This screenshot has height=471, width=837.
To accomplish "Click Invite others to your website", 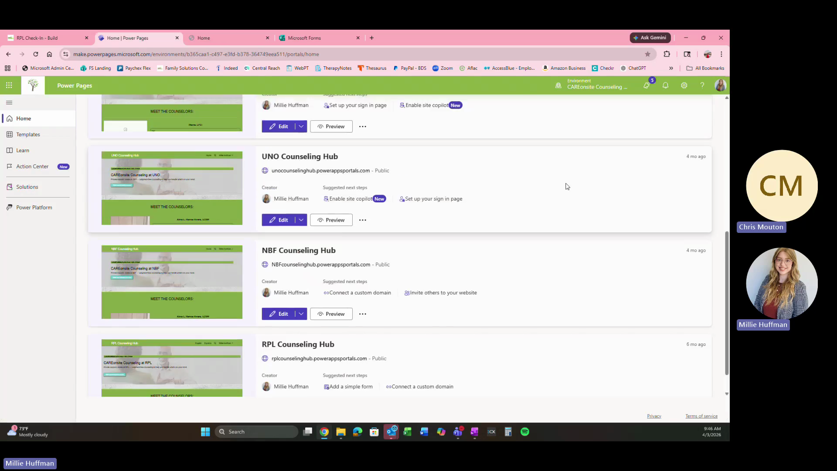I will [x=440, y=293].
